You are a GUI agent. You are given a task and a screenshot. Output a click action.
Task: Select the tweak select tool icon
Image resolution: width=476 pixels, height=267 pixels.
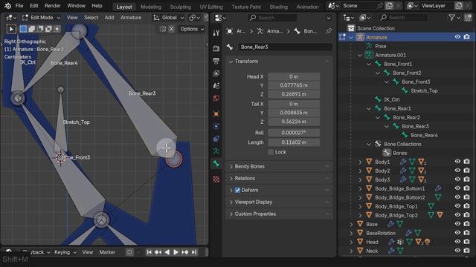[11, 29]
